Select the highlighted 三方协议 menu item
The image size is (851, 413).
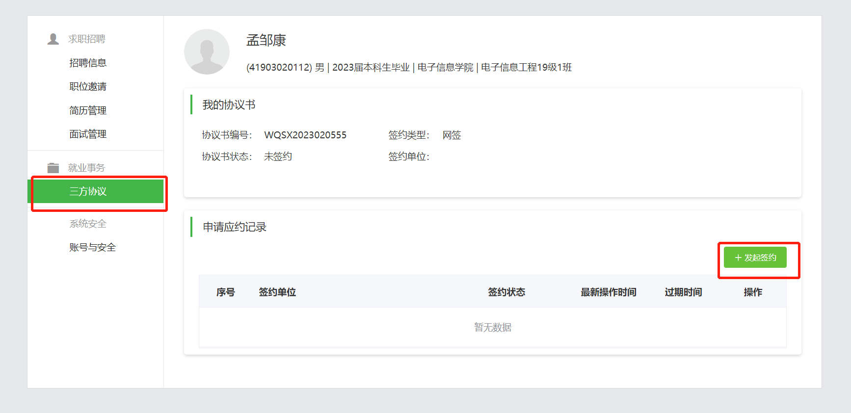(88, 191)
